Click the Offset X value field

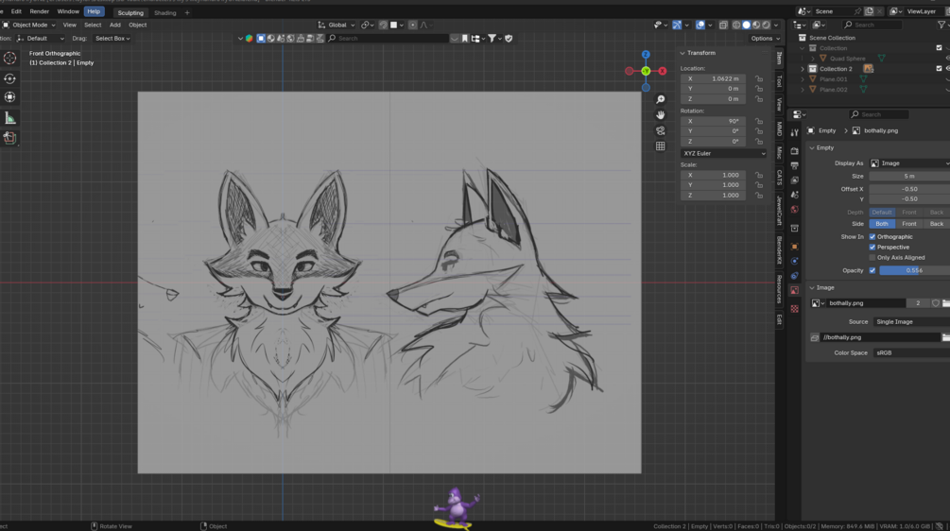[x=909, y=189]
